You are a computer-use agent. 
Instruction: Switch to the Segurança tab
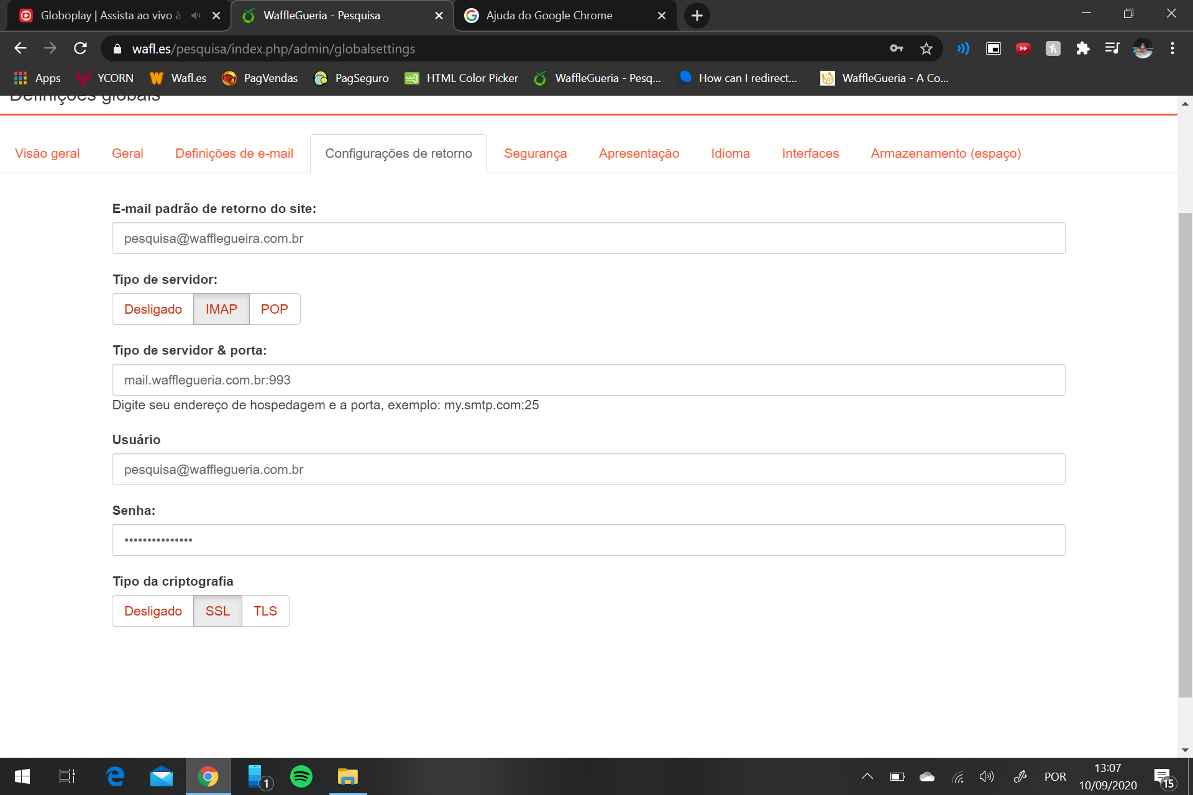(x=535, y=153)
